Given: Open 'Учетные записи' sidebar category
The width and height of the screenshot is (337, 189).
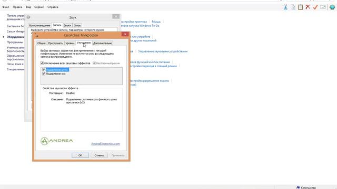Looking at the screenshot, I should pyautogui.click(x=15, y=49).
